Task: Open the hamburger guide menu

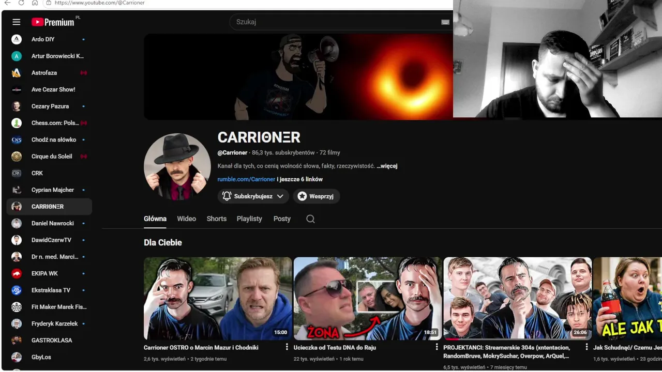Action: [17, 22]
